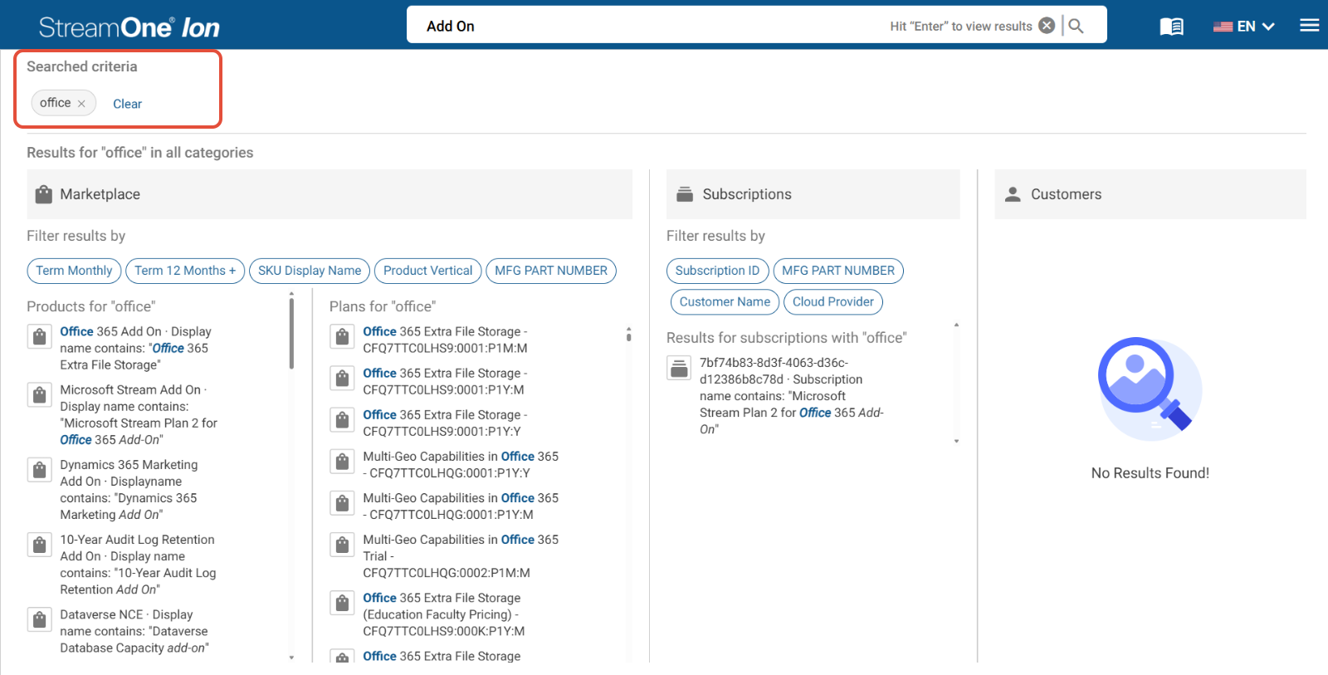Image resolution: width=1328 pixels, height=675 pixels.
Task: Filter by SKU Display Name
Action: pyautogui.click(x=310, y=271)
